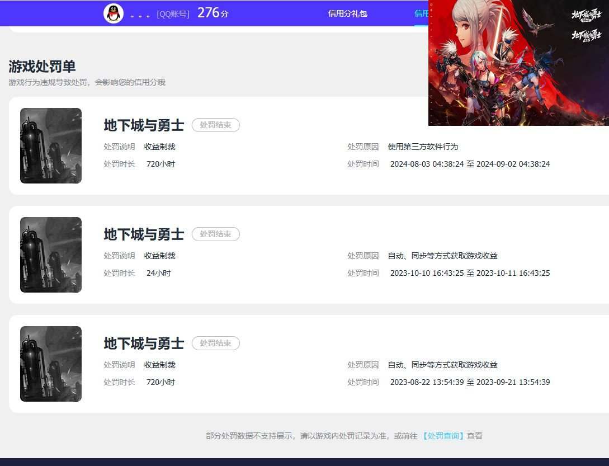
Task: Click 地下城与勇士 title of 2024-08-03 penalty
Action: tap(144, 125)
